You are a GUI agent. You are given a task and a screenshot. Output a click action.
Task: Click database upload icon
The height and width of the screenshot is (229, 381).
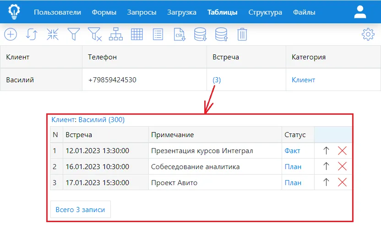(x=221, y=34)
